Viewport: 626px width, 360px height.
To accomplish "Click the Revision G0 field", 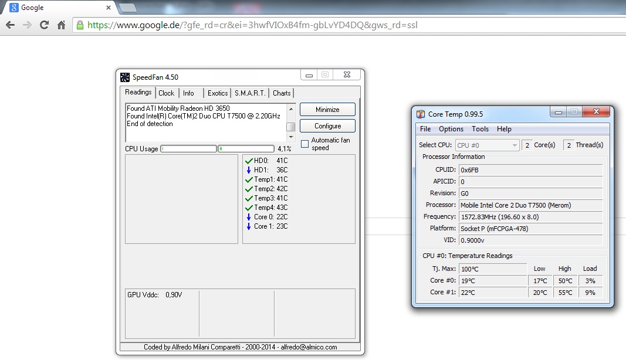I will tap(530, 193).
